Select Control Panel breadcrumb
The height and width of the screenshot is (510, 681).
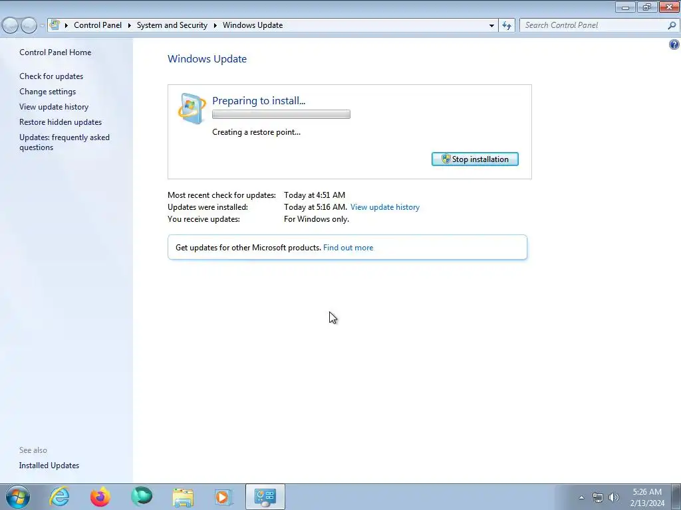pos(98,25)
